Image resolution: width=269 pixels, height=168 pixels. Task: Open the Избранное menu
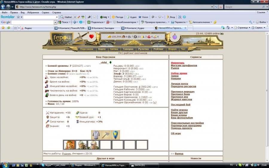tap(33, 12)
